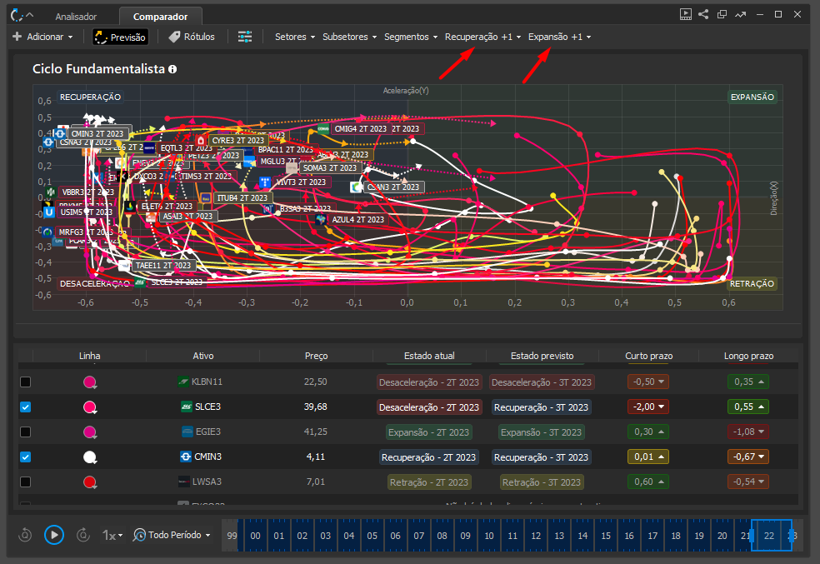Click the KLBN11 asset logo icon

183,382
